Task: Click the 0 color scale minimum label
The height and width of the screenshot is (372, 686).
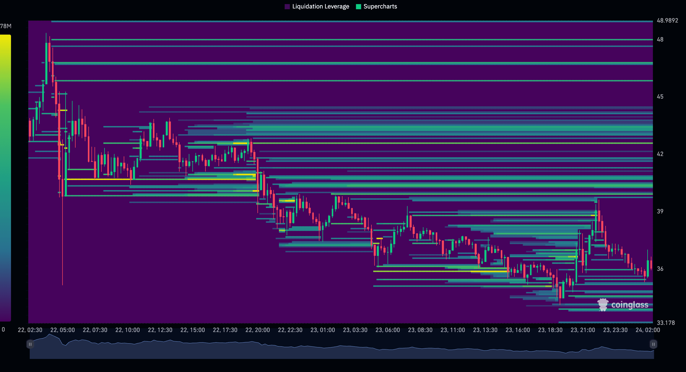Action: click(x=3, y=329)
